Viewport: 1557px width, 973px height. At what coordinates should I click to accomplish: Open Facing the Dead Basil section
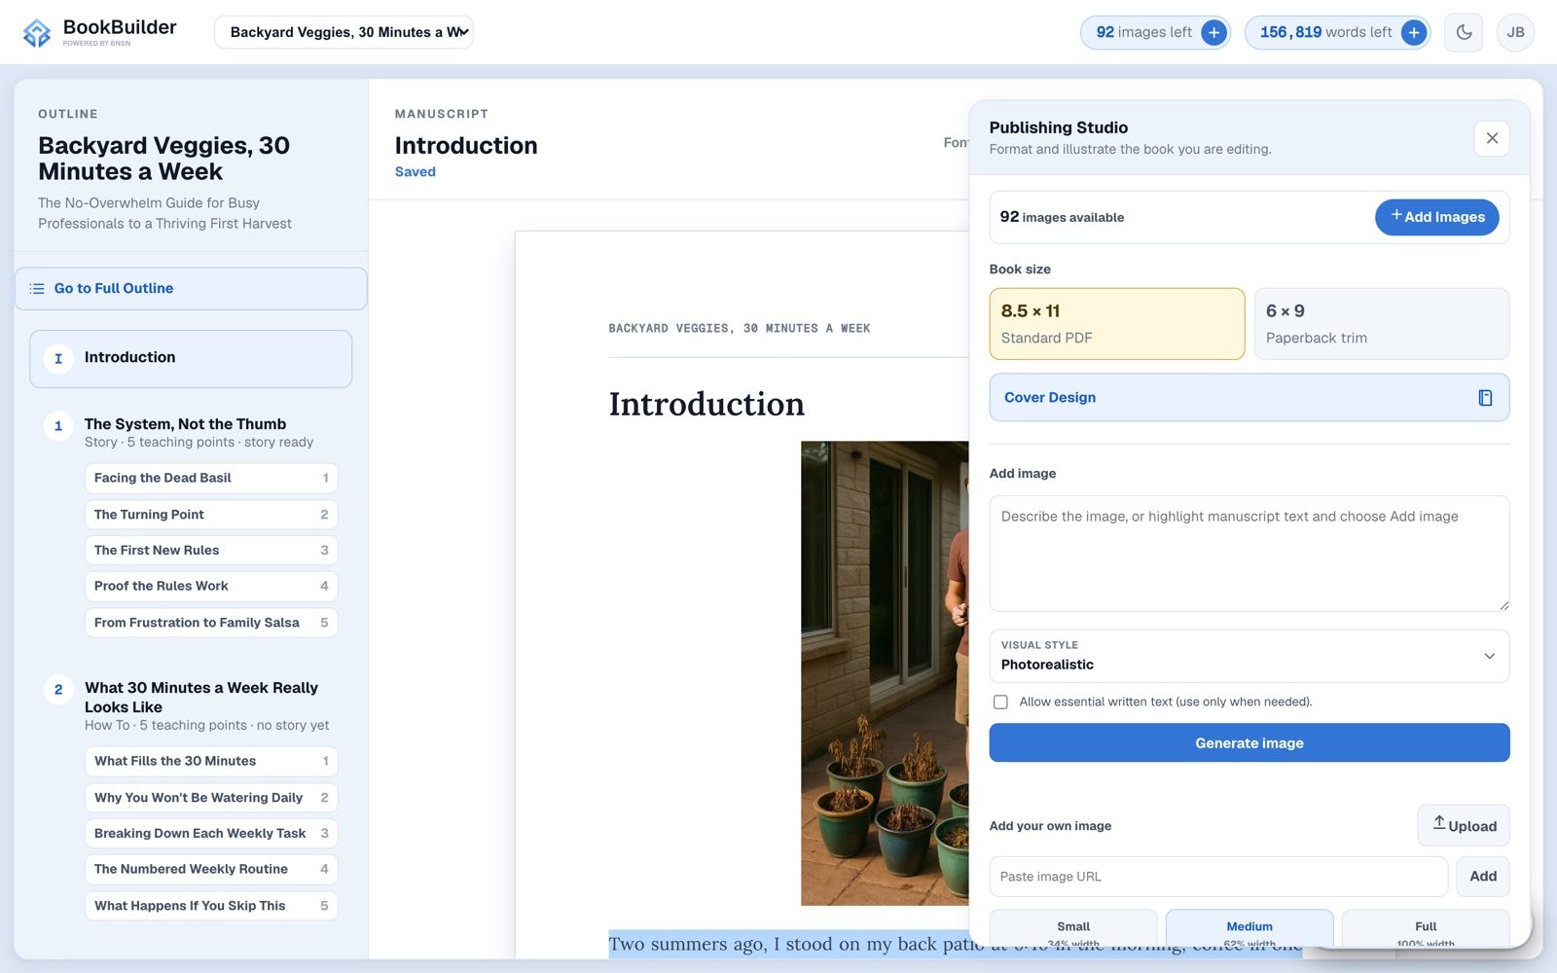click(x=211, y=478)
